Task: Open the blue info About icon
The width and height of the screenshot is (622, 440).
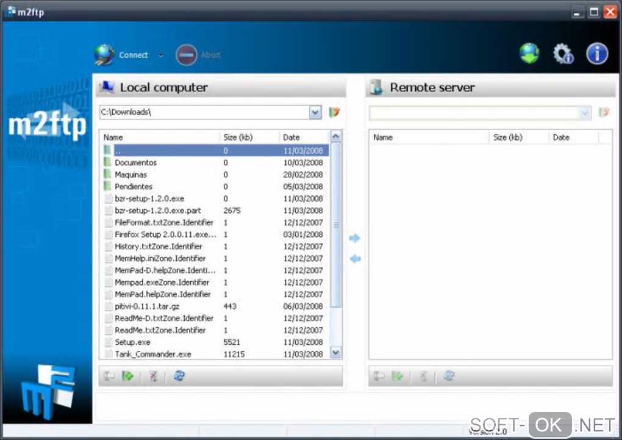Action: tap(597, 53)
